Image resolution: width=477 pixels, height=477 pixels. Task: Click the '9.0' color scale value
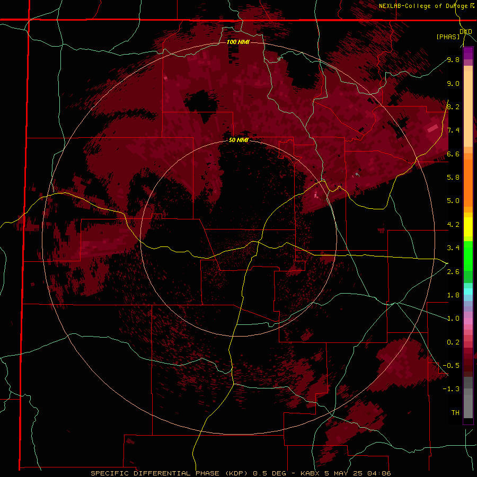pos(453,83)
